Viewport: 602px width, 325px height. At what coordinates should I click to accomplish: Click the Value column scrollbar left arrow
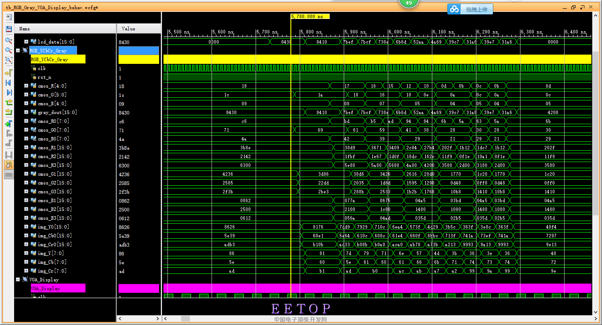tap(119, 318)
